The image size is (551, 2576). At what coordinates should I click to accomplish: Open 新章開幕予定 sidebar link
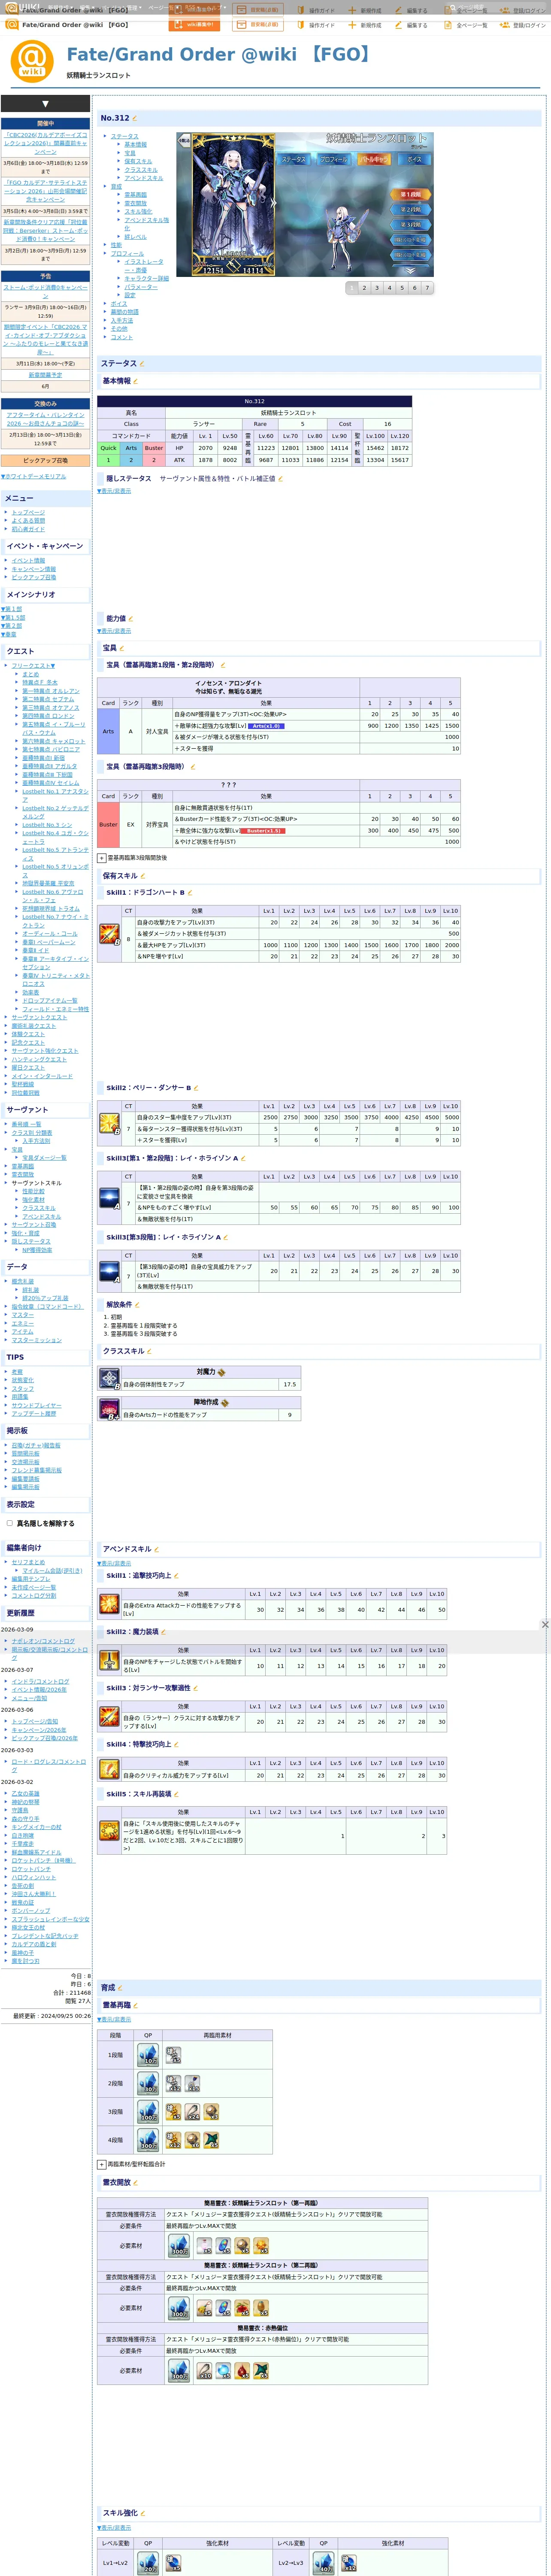click(45, 375)
